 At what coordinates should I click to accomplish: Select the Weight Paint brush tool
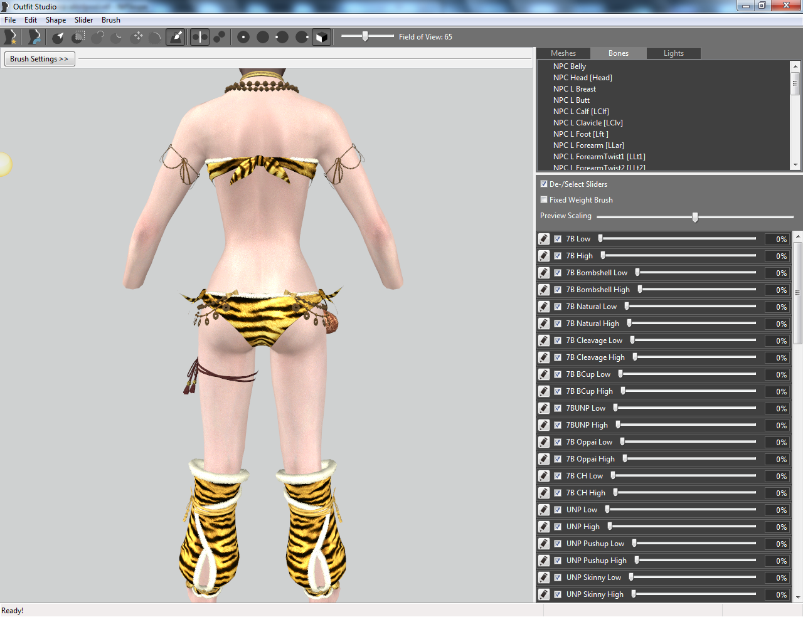pos(176,37)
